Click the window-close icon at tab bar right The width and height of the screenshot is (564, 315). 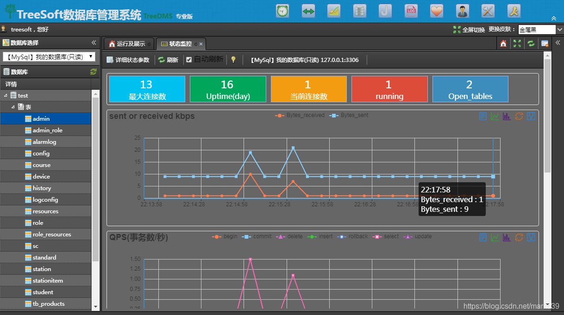pyautogui.click(x=545, y=43)
